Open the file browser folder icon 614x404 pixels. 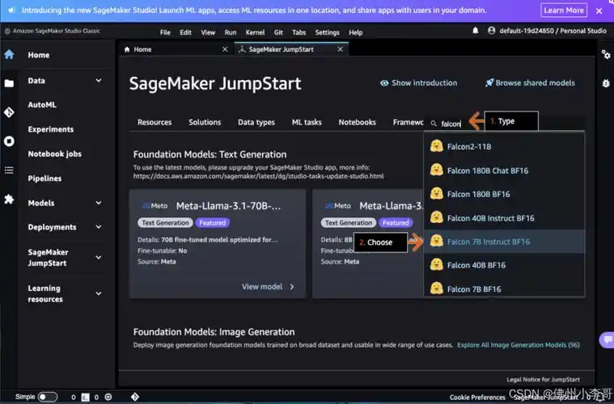9,83
